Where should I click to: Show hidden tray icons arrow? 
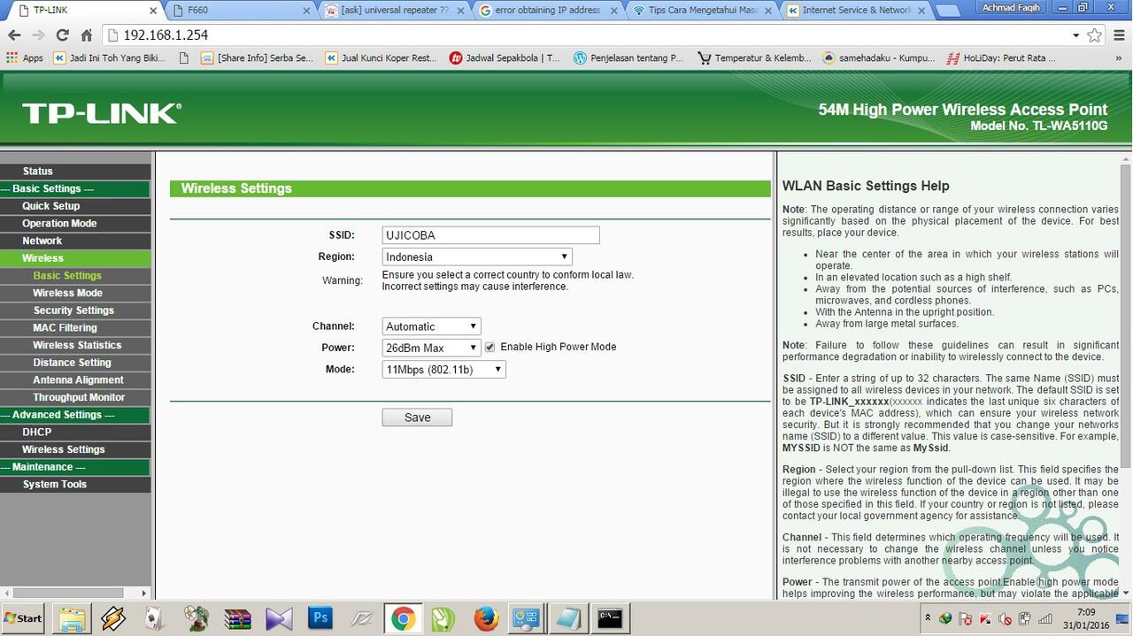[928, 619]
